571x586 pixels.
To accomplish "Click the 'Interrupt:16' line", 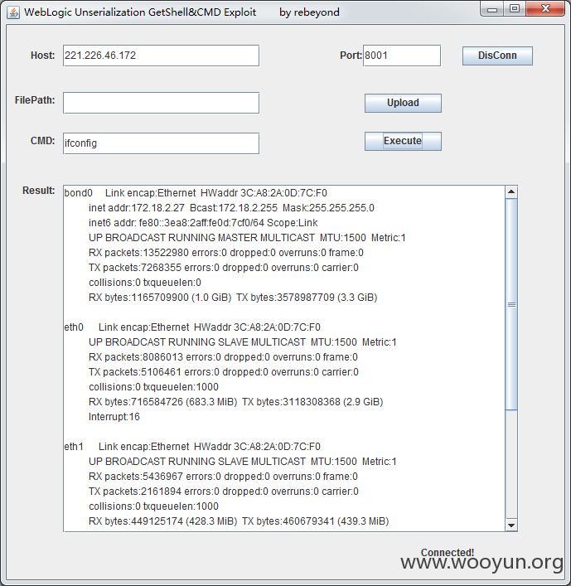I will (114, 417).
